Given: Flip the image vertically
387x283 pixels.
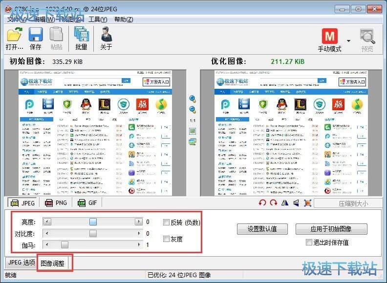Looking at the screenshot, I should (296, 203).
